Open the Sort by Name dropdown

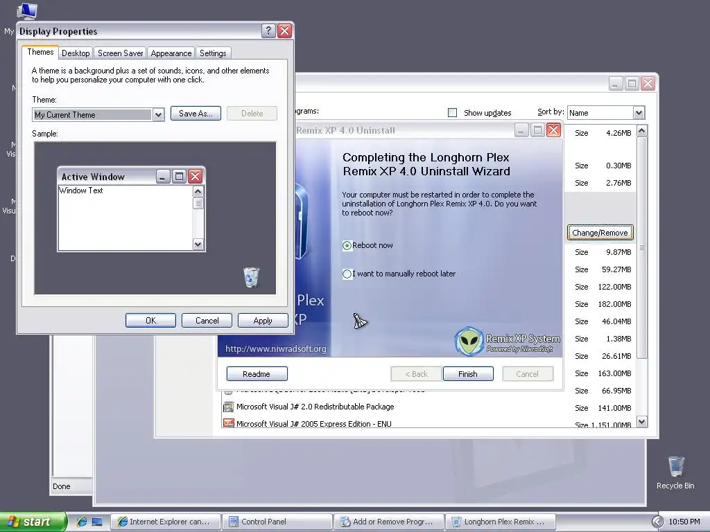639,113
